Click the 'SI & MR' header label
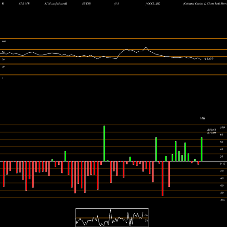Viewport: 227px width, 227px height. point(24,4)
